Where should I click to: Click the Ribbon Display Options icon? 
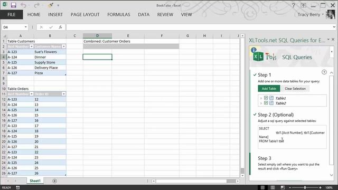[303, 5]
